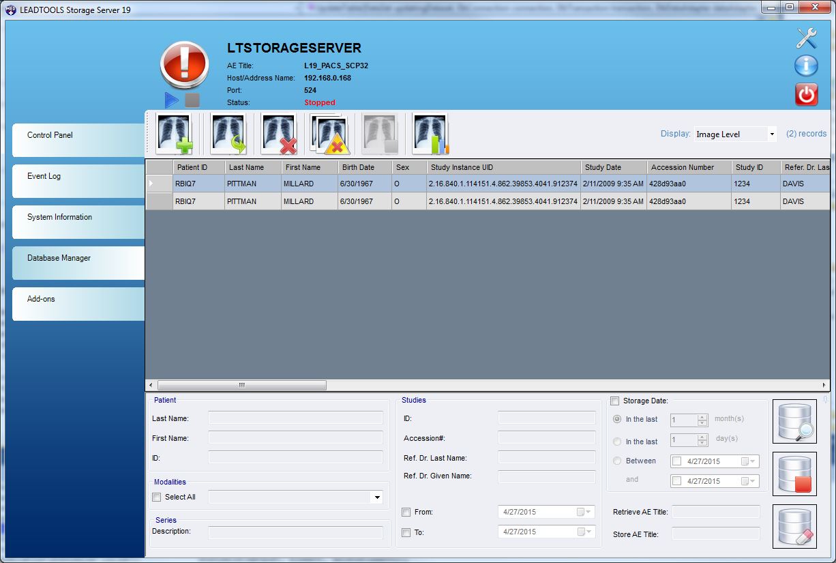The image size is (836, 563).
Task: Click the grid's left scroll arrow
Action: coord(151,386)
